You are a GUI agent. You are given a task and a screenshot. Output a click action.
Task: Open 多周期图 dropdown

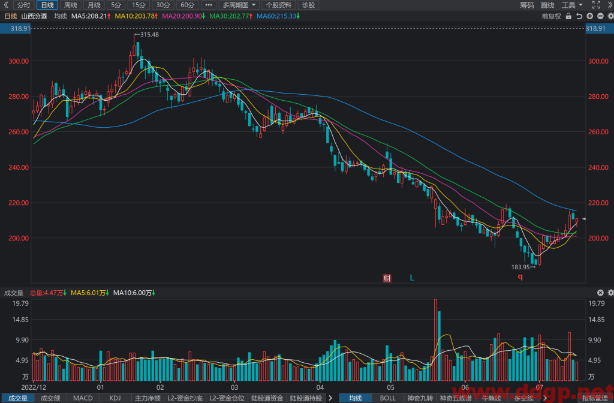coord(239,5)
